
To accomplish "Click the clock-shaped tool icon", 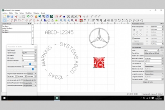I will click(x=49, y=20).
